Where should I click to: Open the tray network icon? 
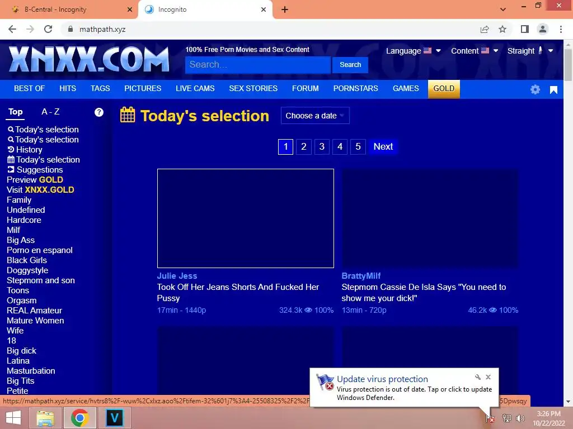point(506,418)
